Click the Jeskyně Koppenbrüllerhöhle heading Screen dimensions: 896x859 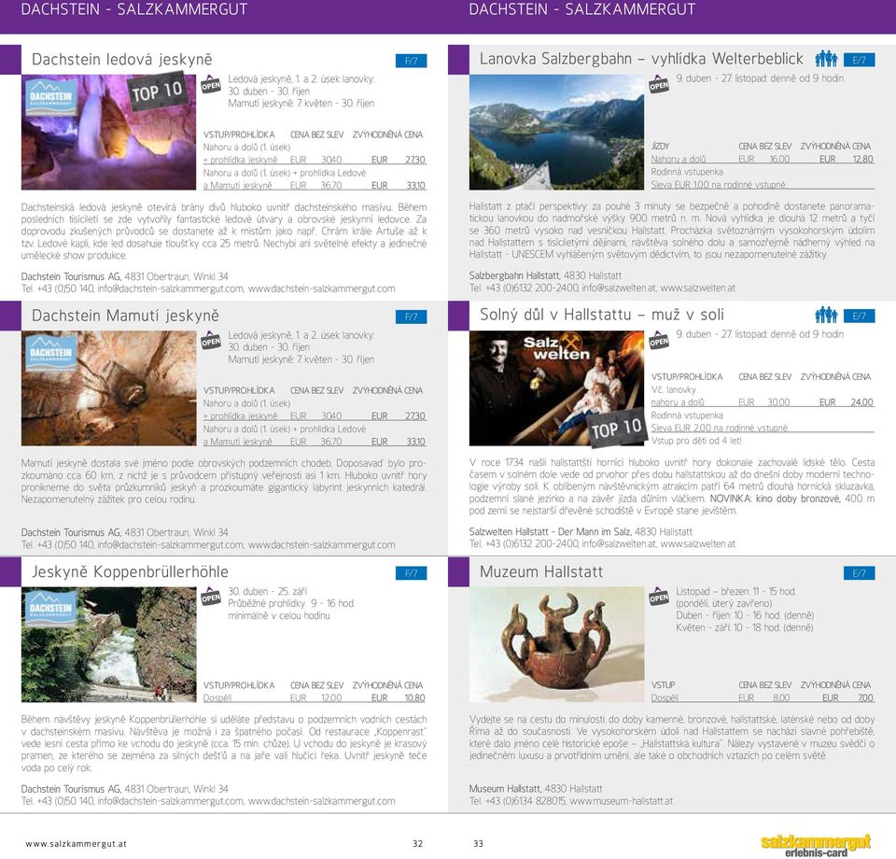pyautogui.click(x=130, y=572)
